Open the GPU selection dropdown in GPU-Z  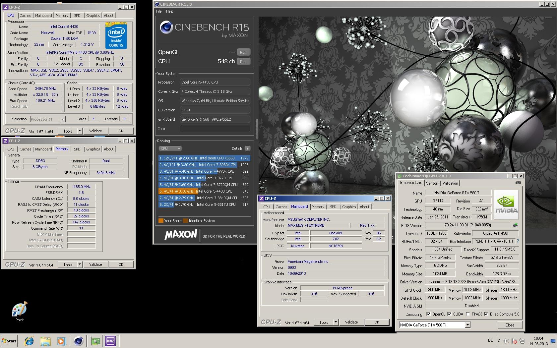click(467, 325)
